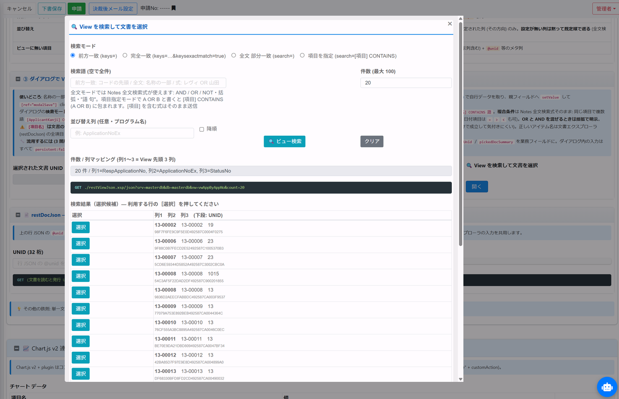Select the 13-00010 row
The image size is (619, 399).
(x=80, y=325)
